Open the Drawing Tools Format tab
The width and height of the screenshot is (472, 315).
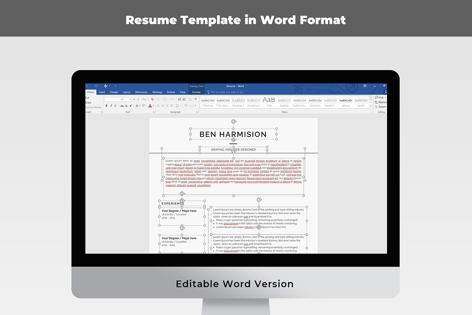click(x=196, y=92)
